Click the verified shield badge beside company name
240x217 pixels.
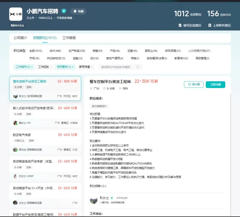[64, 11]
